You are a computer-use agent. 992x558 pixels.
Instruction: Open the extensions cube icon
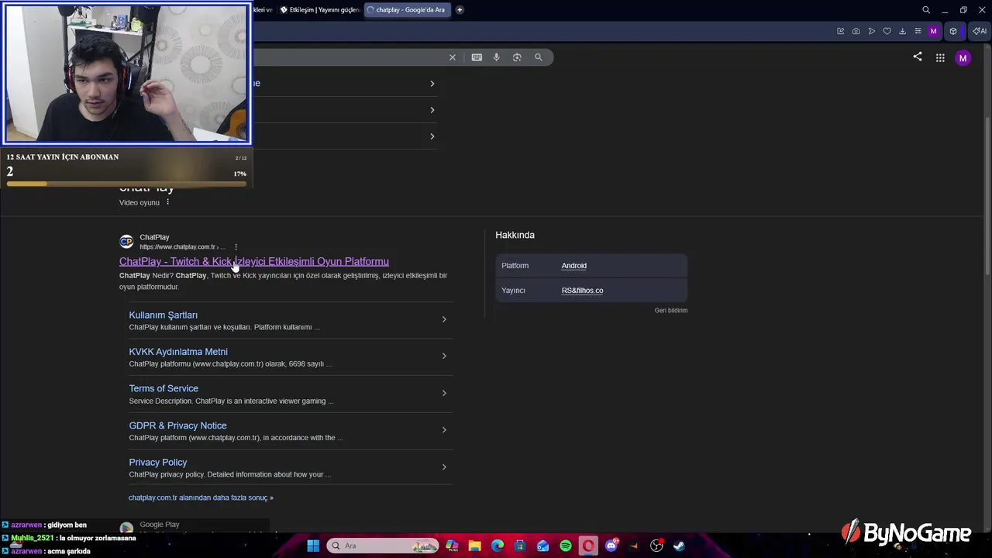953,31
